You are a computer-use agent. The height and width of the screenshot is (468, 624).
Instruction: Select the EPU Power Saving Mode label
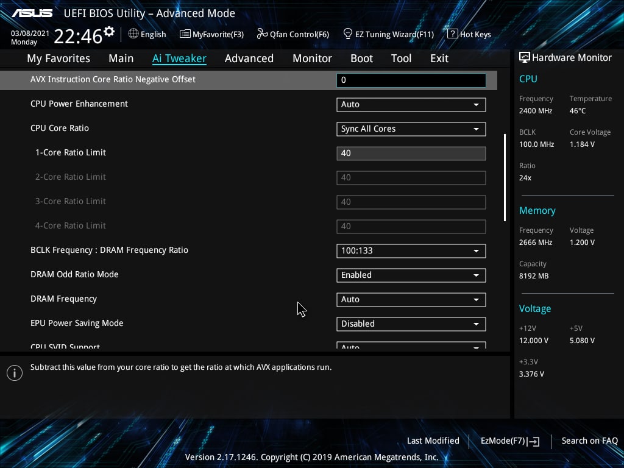click(x=77, y=323)
